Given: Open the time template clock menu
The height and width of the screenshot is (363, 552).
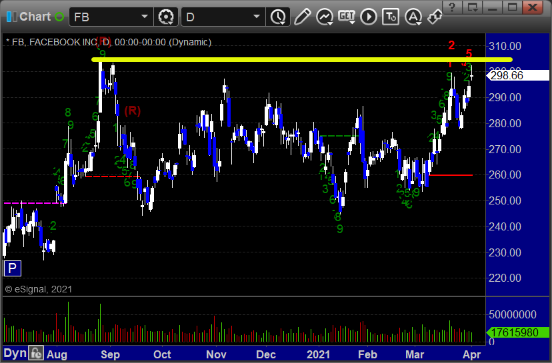Looking at the screenshot, I should [278, 17].
